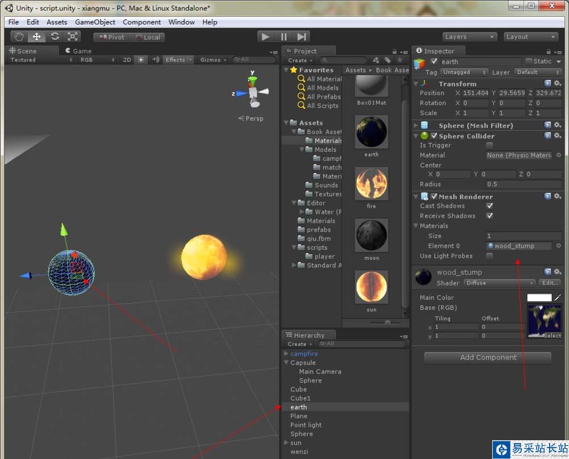
Task: Select the Scale tool
Action: (72, 36)
